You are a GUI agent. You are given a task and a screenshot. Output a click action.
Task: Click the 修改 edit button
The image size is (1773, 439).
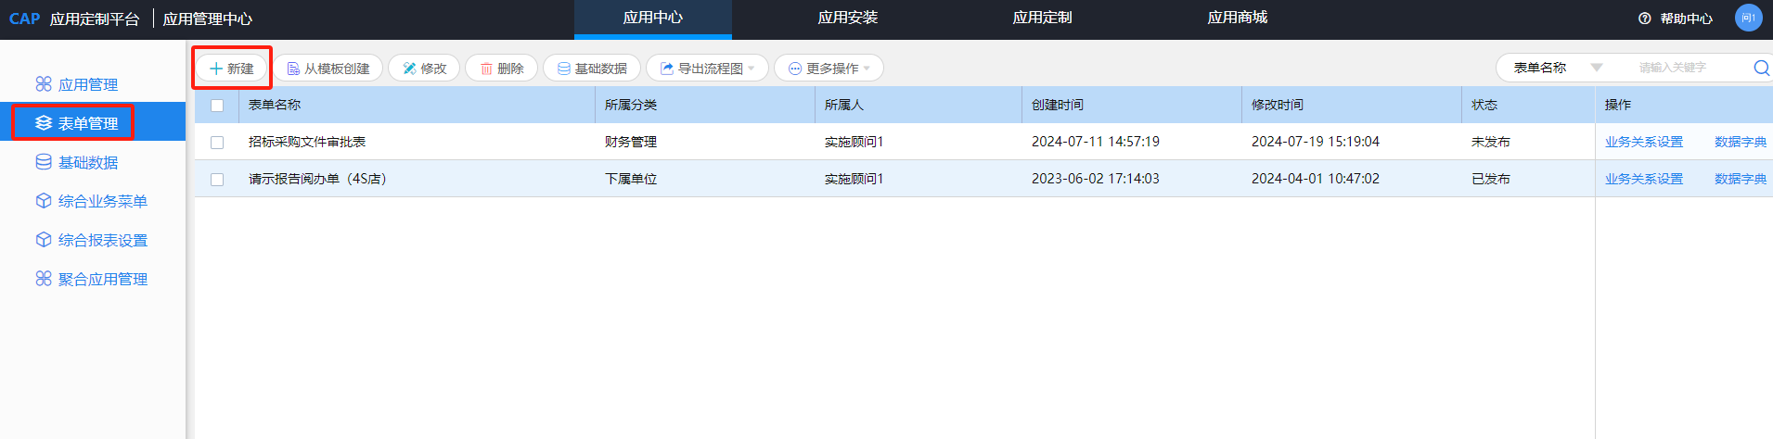(x=424, y=69)
